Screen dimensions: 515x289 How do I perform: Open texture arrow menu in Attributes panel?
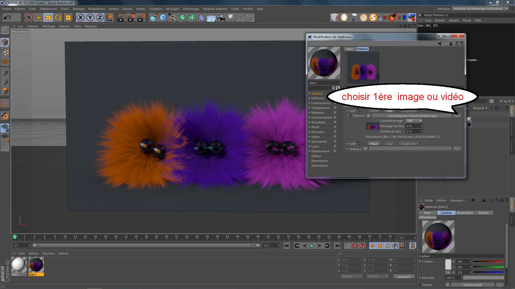pos(447,285)
